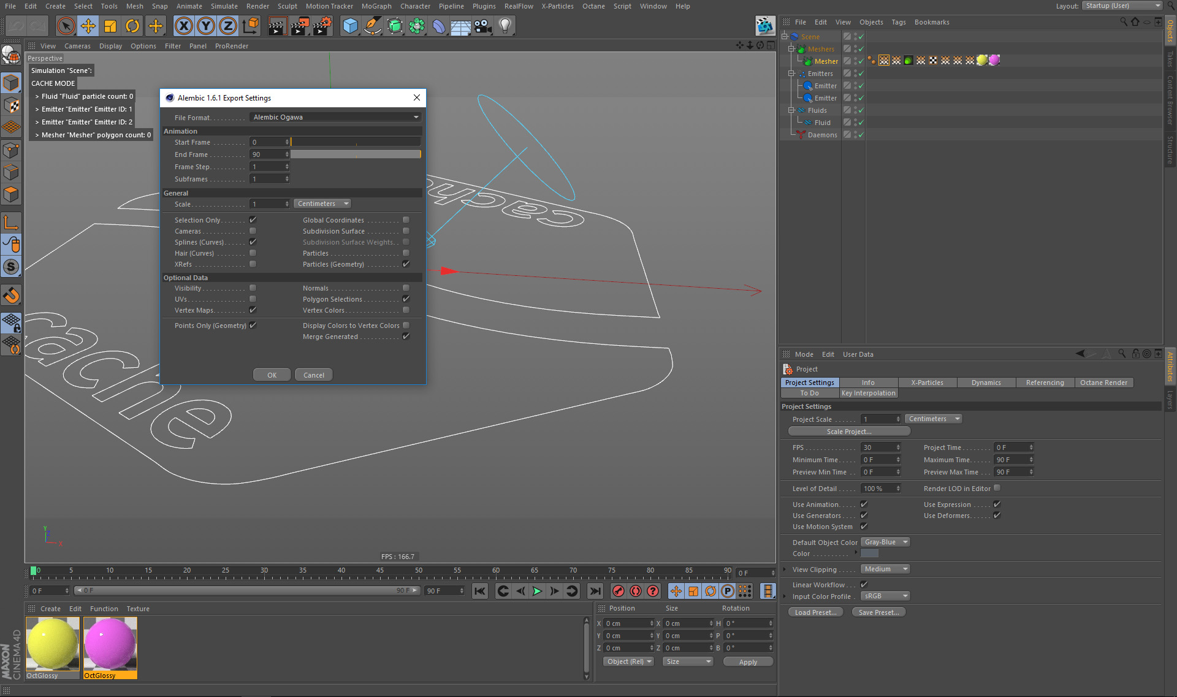Collapse the Emitters tree group
1177x697 pixels.
(791, 74)
